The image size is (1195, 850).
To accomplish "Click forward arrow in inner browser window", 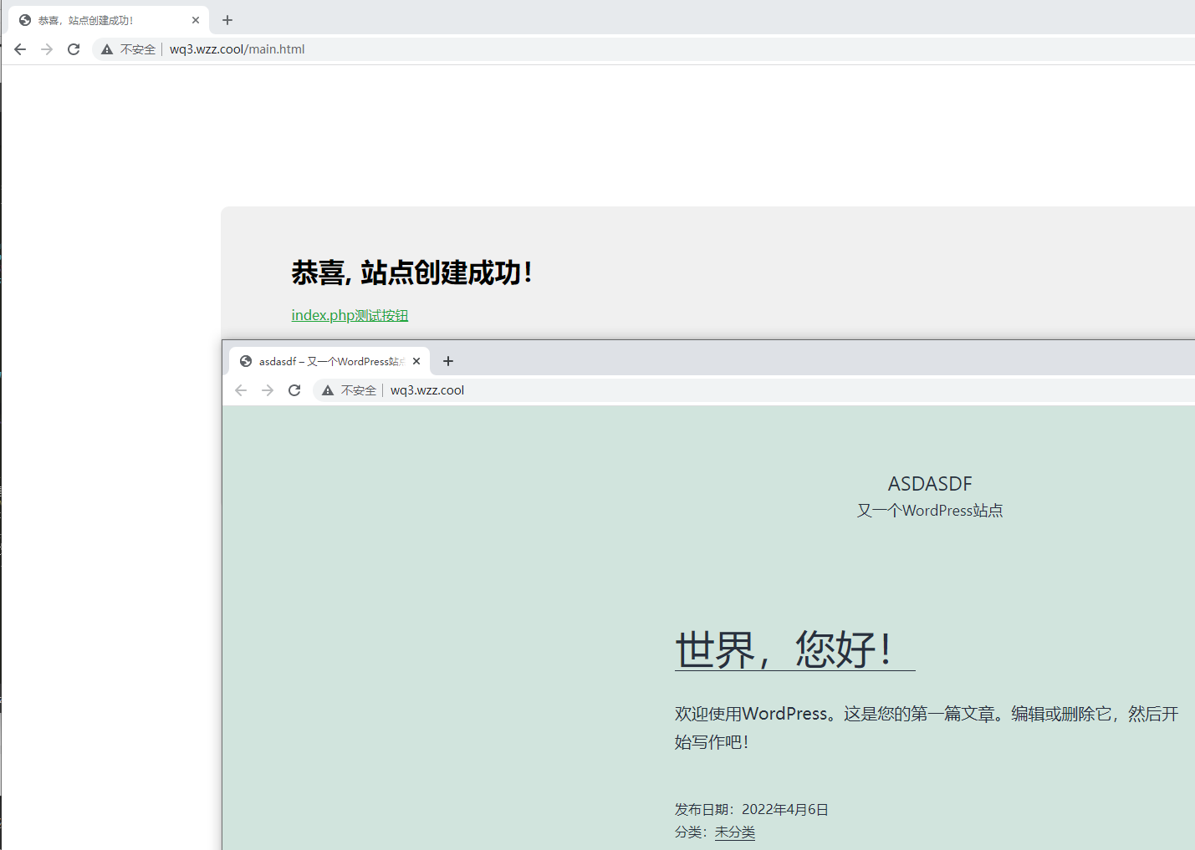I will [268, 390].
